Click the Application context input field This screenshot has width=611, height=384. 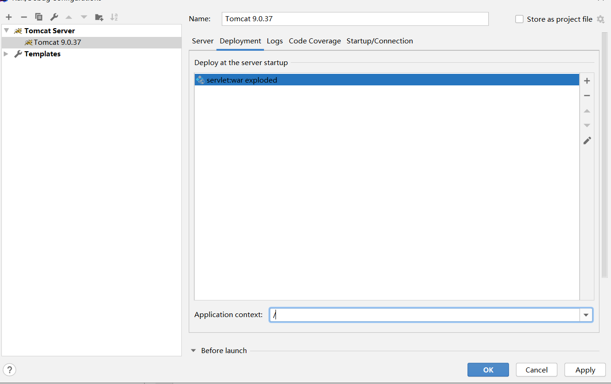(x=425, y=315)
